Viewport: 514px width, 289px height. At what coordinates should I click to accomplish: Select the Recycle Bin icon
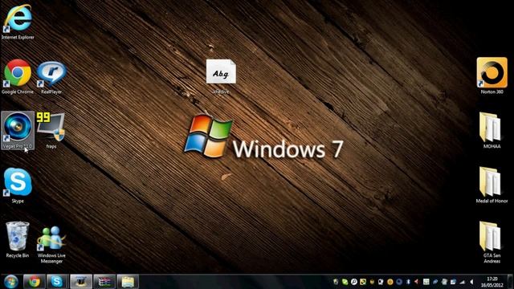click(18, 239)
